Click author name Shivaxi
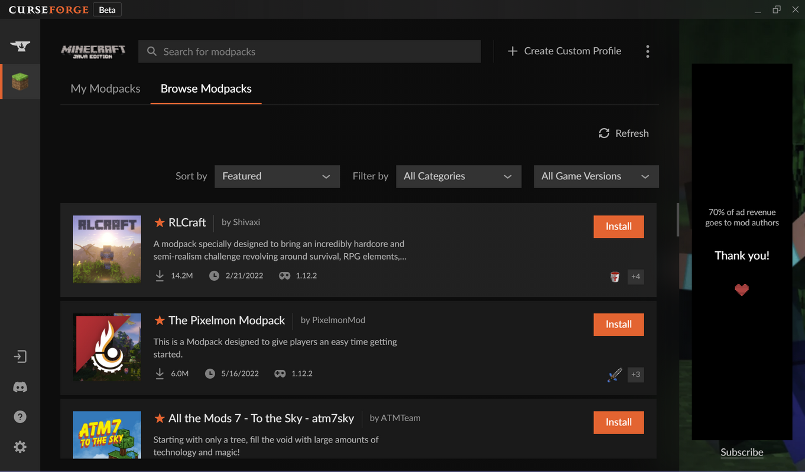The width and height of the screenshot is (805, 472). pyautogui.click(x=246, y=222)
